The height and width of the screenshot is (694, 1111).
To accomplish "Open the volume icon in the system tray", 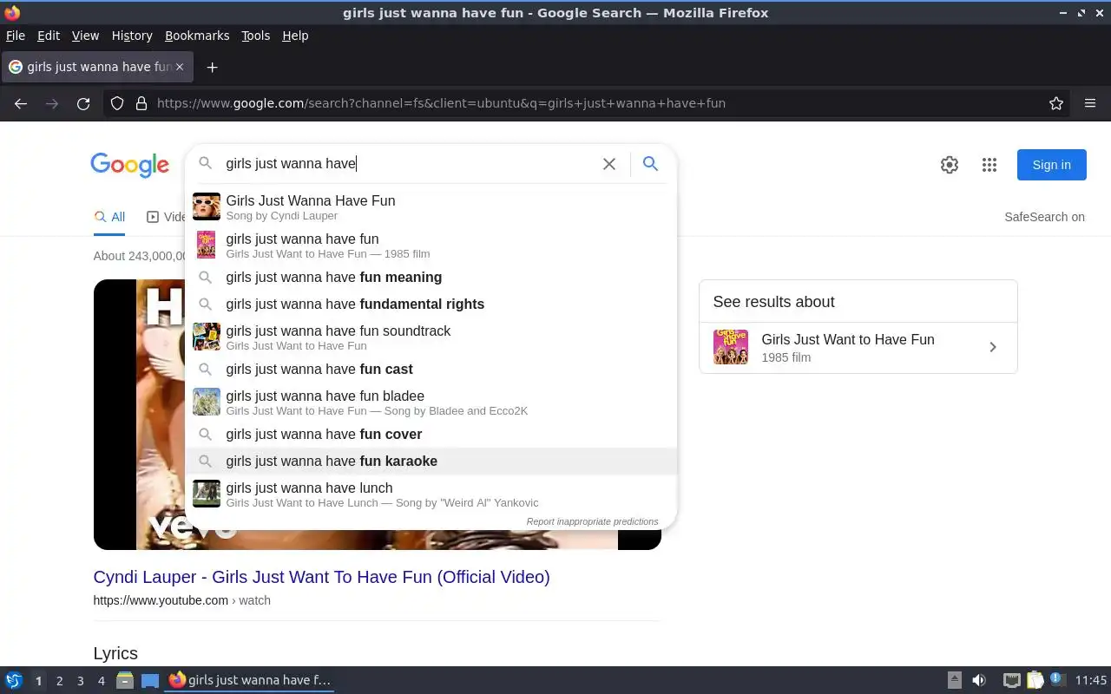I will (x=979, y=681).
